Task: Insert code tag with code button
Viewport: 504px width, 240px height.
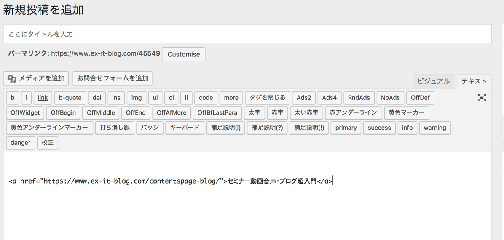Action: (x=206, y=98)
